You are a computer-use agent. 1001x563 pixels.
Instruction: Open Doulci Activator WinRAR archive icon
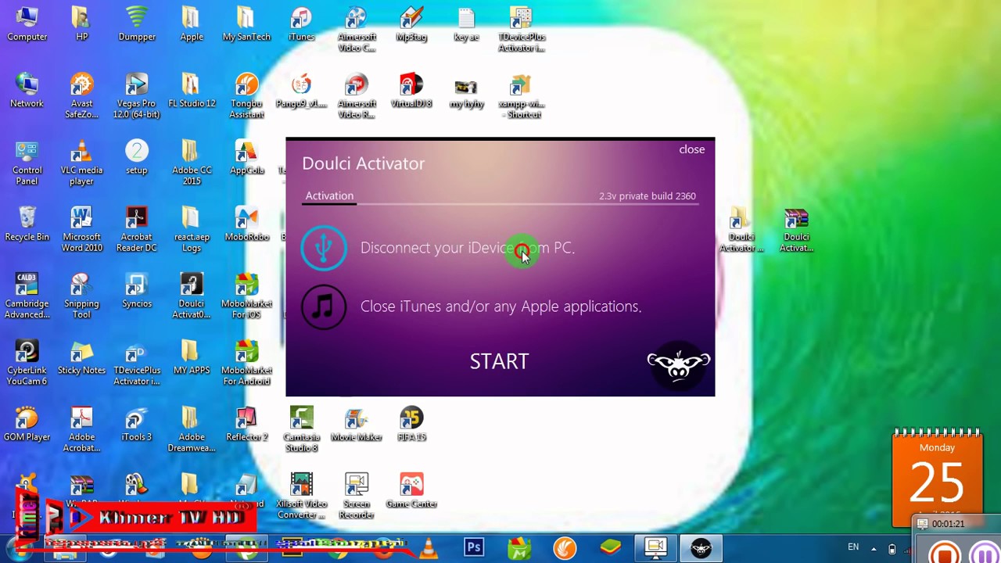tap(796, 229)
